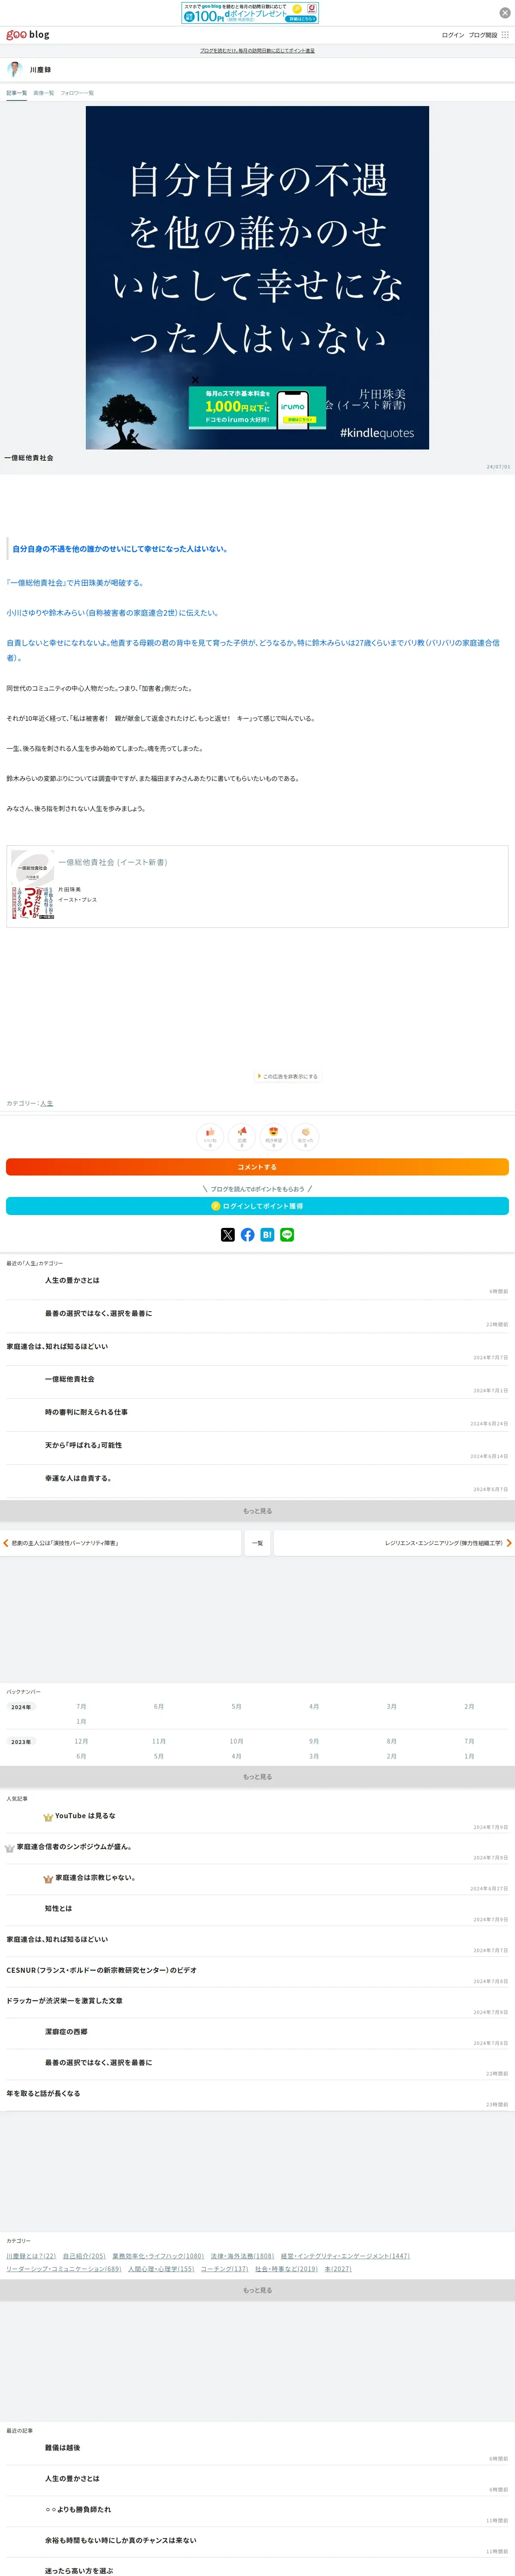The width and height of the screenshot is (515, 2576).
Task: Open CESNUR video article
Action: click(x=101, y=1970)
